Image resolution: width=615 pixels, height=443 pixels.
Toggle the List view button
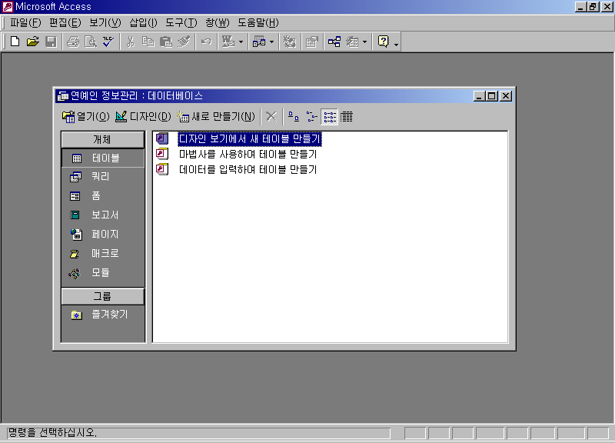coord(330,117)
